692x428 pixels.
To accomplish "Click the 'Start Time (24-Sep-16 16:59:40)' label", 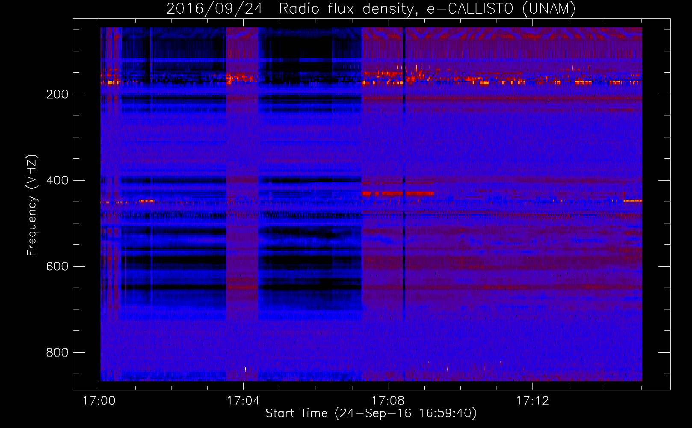I will coord(371,413).
